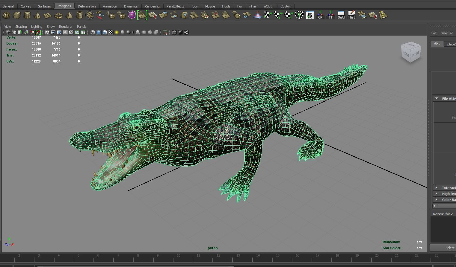Expand the Color Balance section arrow
456x267 pixels.
click(436, 199)
